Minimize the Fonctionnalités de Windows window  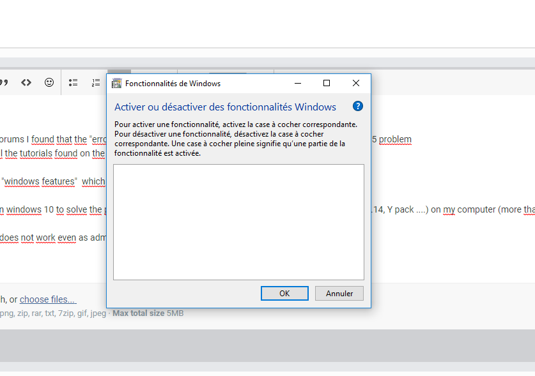(x=298, y=83)
